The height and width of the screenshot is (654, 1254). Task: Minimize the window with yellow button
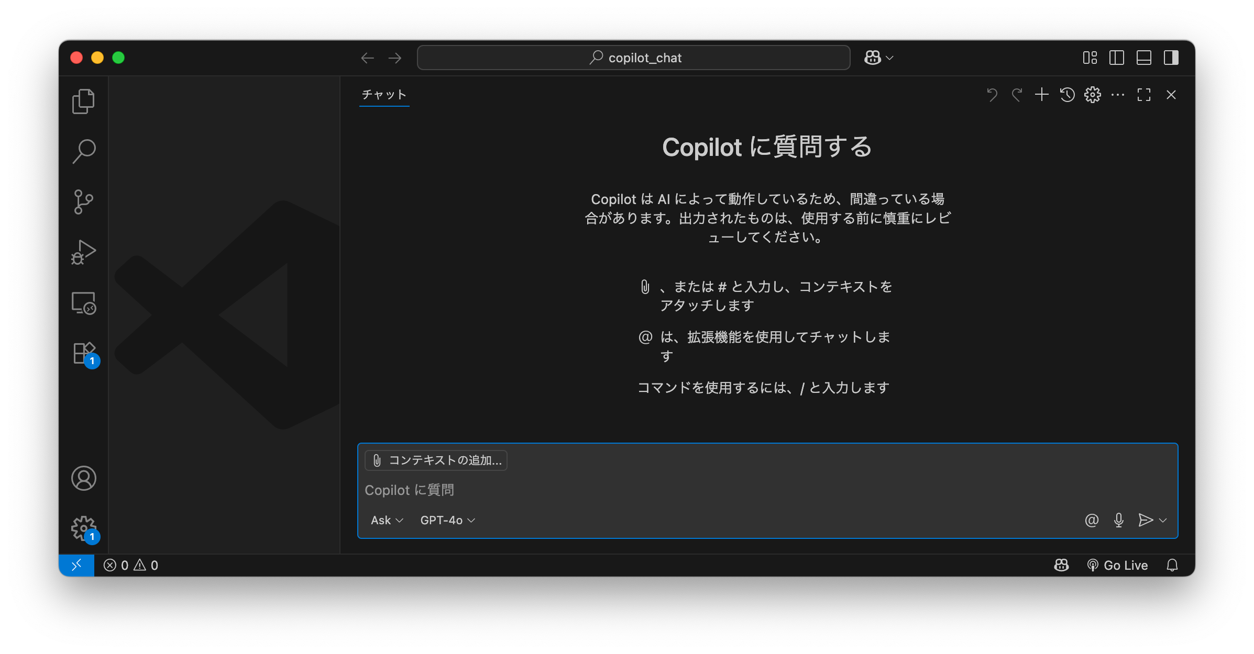pyautogui.click(x=97, y=58)
